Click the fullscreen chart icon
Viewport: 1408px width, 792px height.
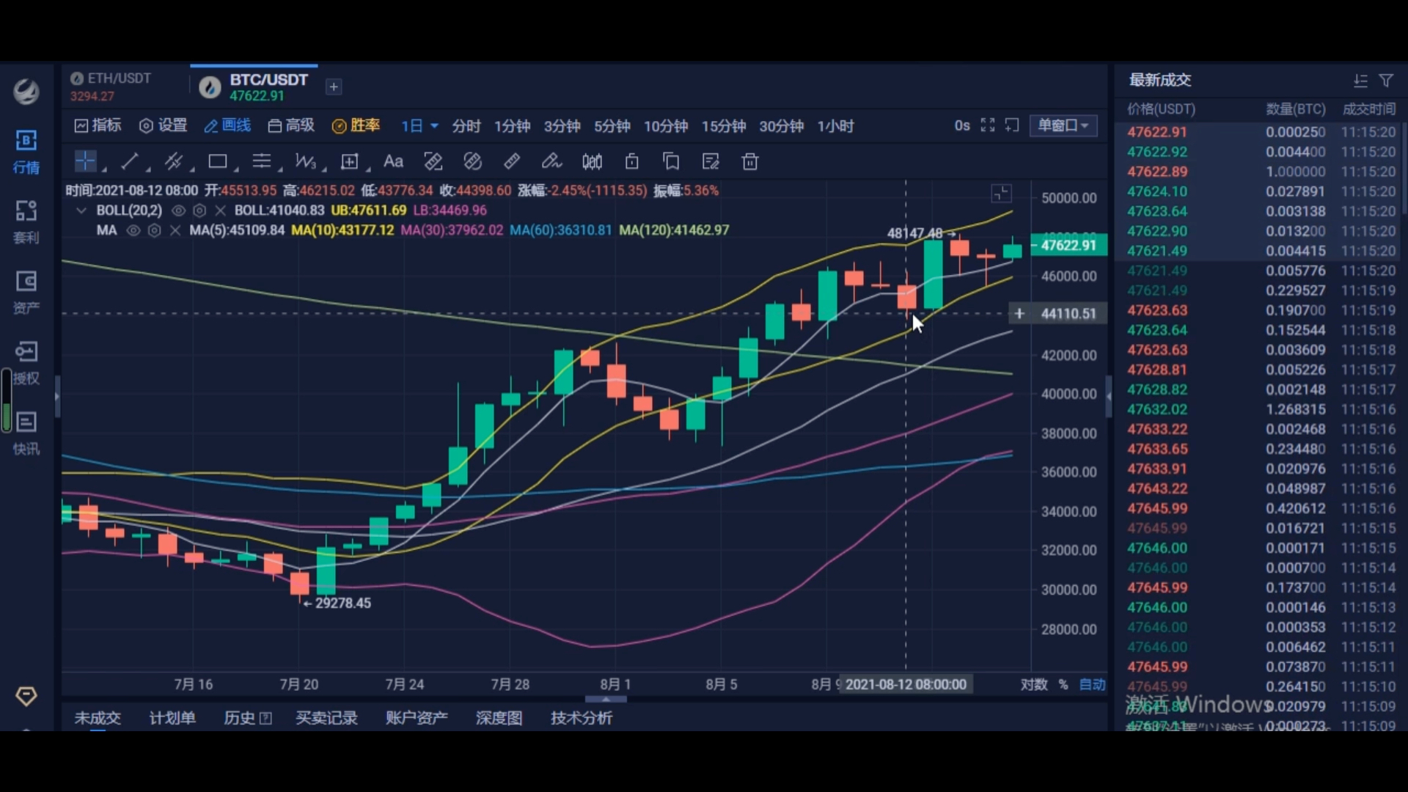pyautogui.click(x=988, y=125)
